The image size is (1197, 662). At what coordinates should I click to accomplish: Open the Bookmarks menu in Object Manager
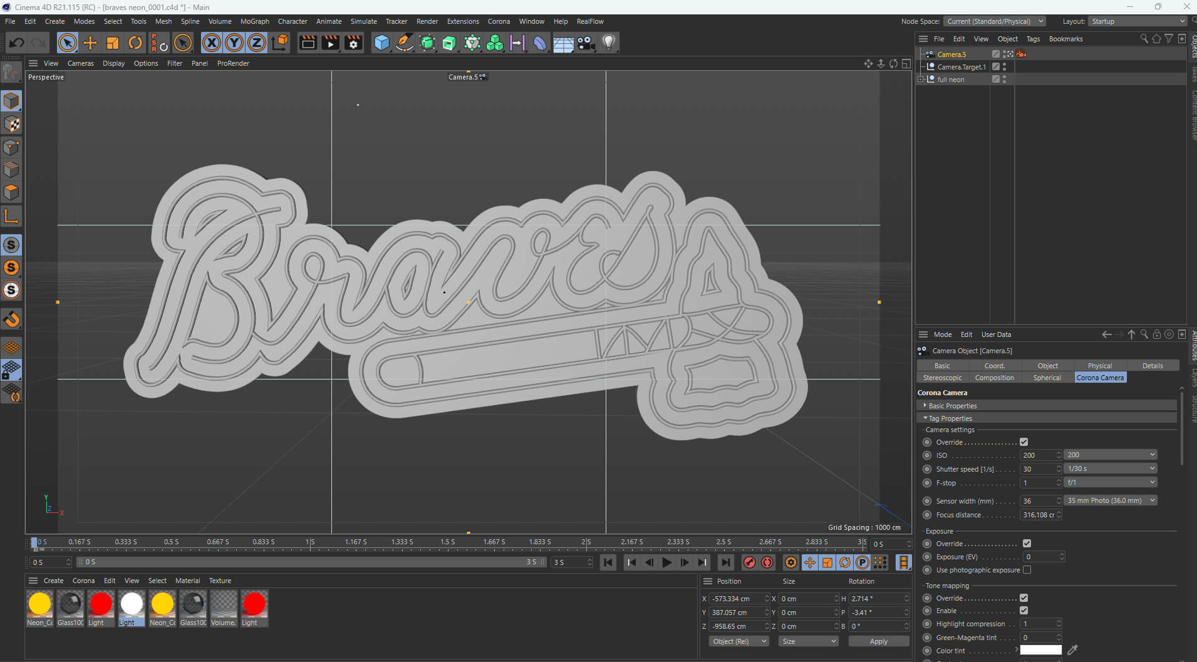point(1065,39)
